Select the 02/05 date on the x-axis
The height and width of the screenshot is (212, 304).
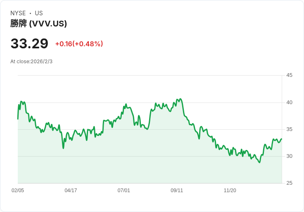coord(18,191)
